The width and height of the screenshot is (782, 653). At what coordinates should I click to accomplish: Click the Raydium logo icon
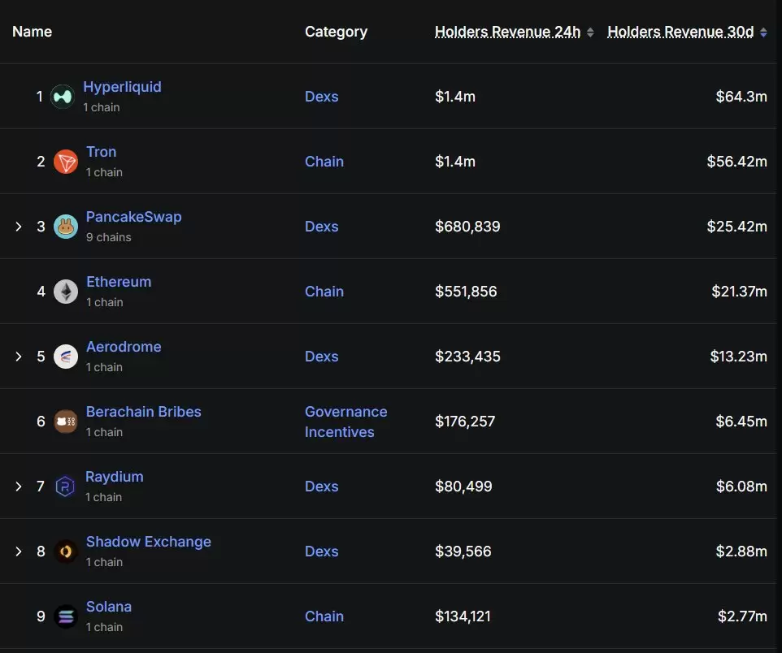(x=65, y=487)
